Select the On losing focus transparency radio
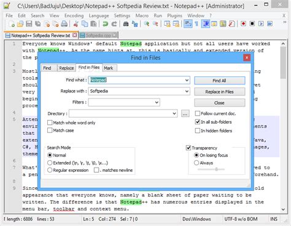Screen dimensions: 291x226 196,155
